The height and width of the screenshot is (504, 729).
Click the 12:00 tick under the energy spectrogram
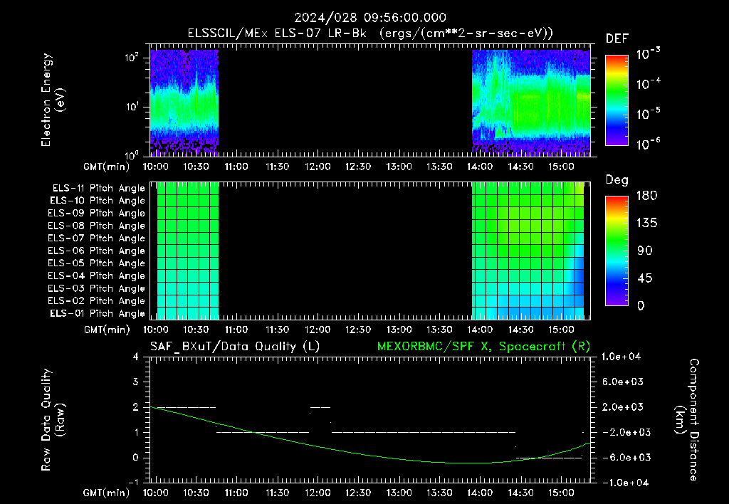coord(318,167)
